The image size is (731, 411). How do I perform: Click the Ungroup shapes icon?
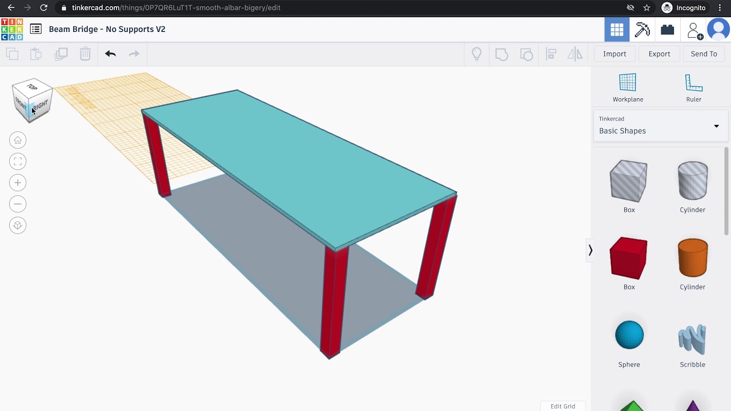(527, 54)
